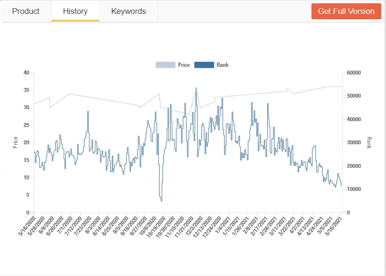Screen dimensions: 386x276
Task: Click the 5/18/2020 date label
Action: (x=27, y=226)
